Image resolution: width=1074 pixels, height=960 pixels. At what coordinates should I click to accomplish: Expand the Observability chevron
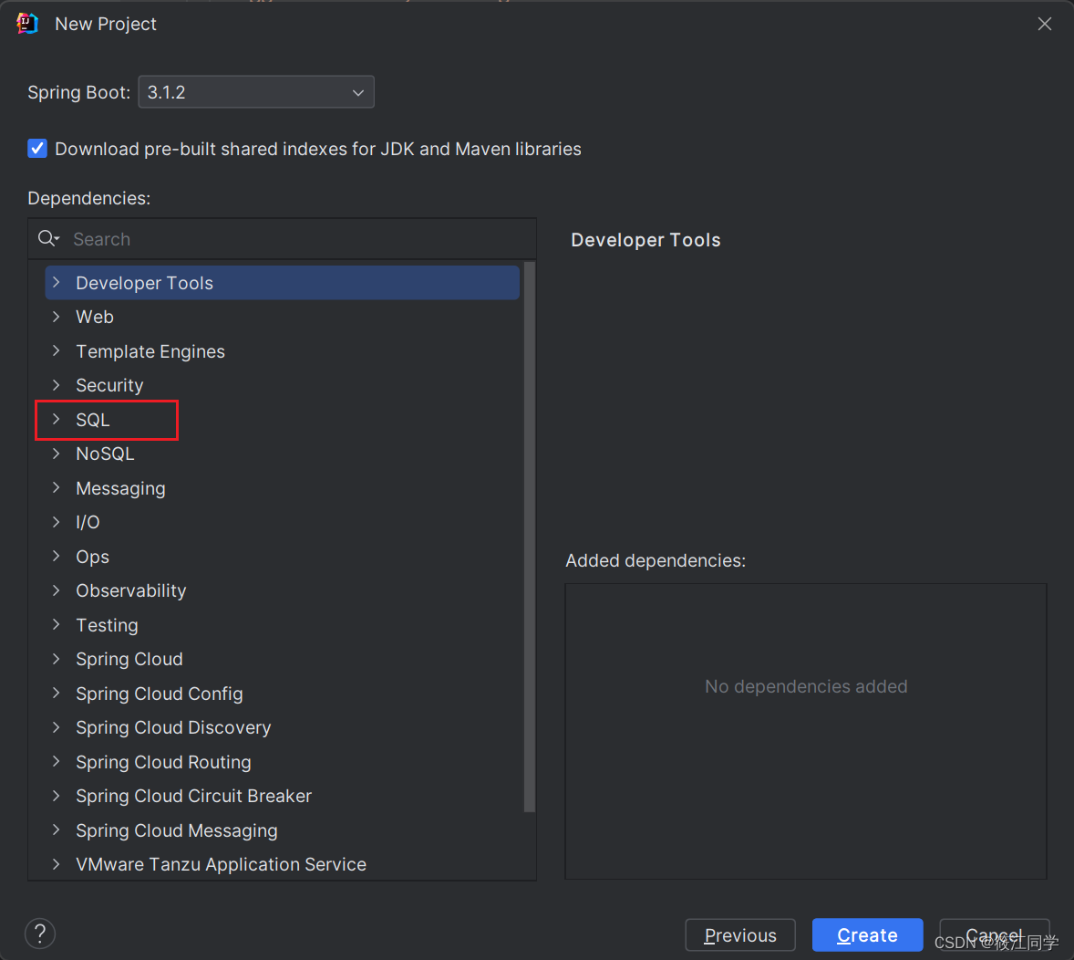click(57, 590)
